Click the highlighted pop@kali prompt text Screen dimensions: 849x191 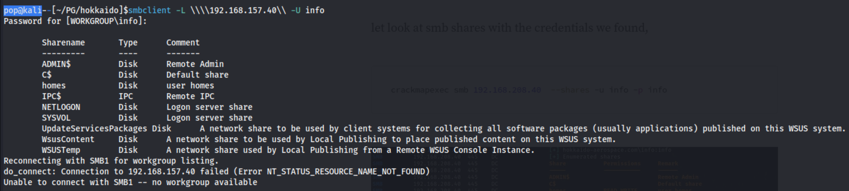(x=23, y=11)
